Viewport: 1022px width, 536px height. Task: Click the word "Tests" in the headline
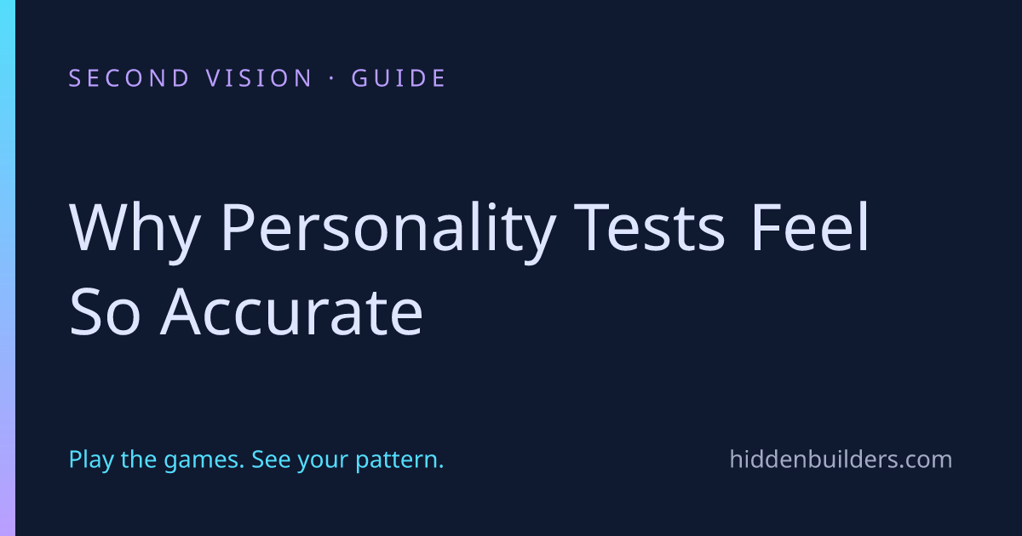tap(652, 230)
